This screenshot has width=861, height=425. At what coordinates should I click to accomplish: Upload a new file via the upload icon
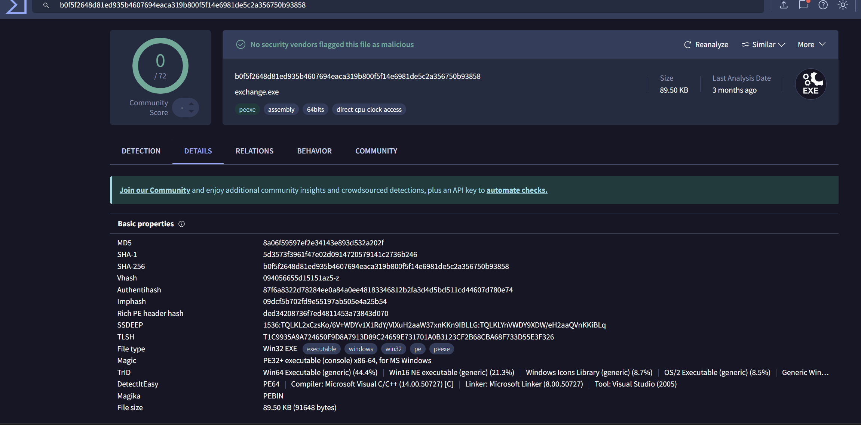[784, 5]
